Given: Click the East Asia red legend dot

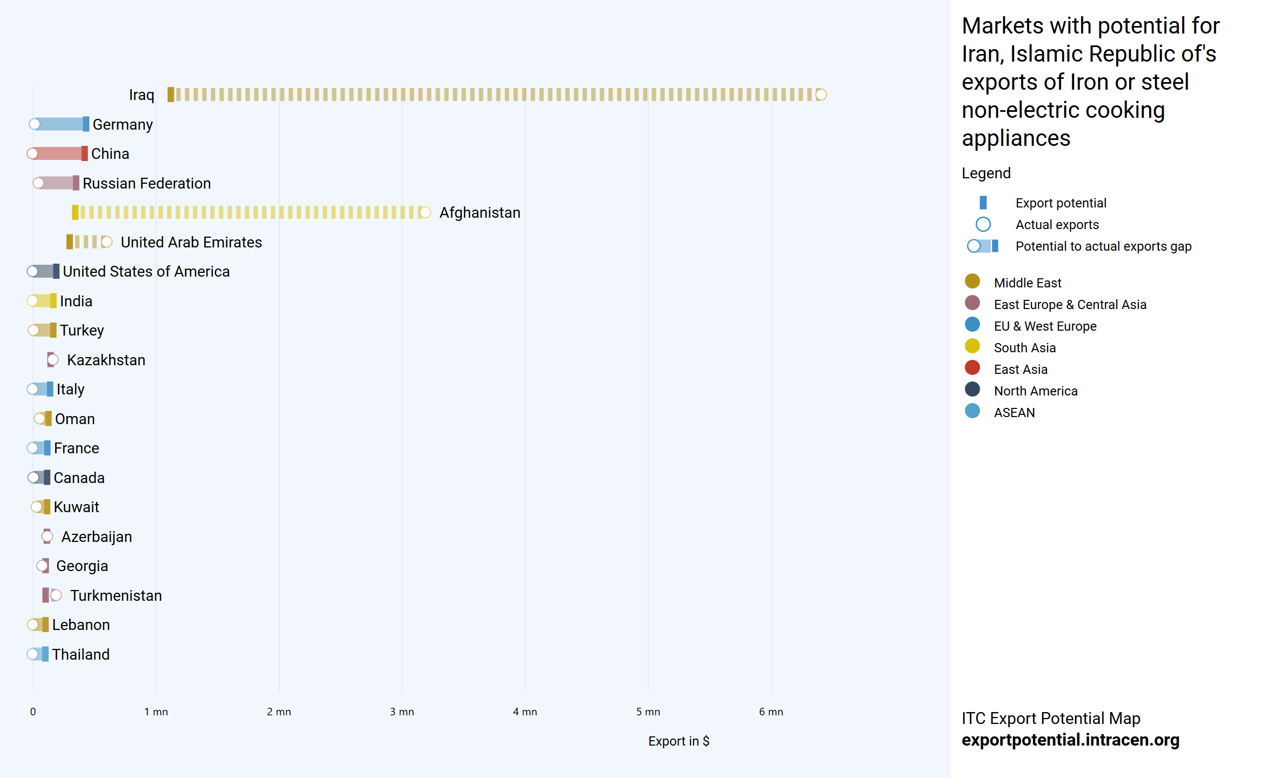Looking at the screenshot, I should point(972,368).
